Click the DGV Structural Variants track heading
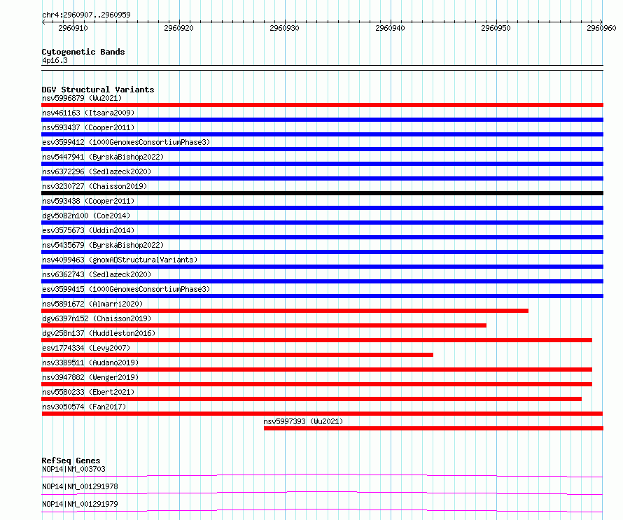Viewport: 623px width, 520px height. click(98, 90)
